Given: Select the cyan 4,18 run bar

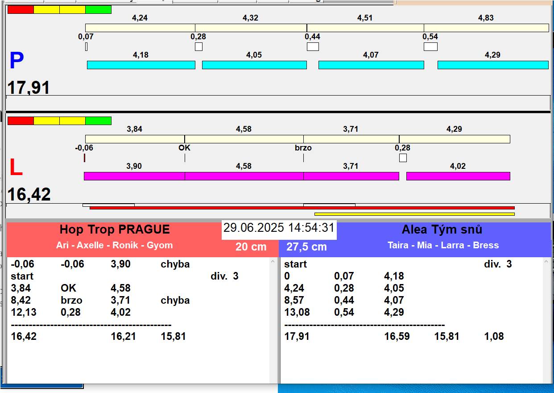Looking at the screenshot, I should [x=141, y=65].
